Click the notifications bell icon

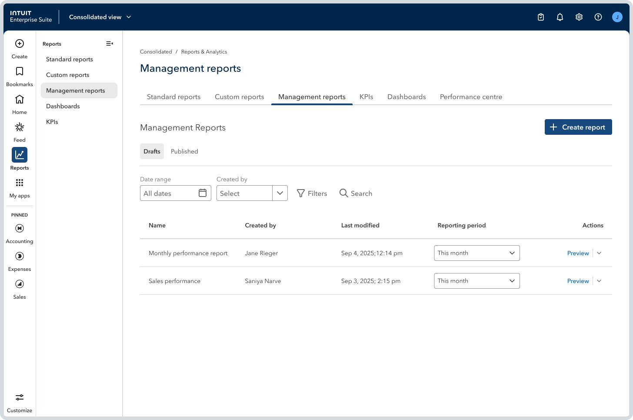pyautogui.click(x=560, y=17)
